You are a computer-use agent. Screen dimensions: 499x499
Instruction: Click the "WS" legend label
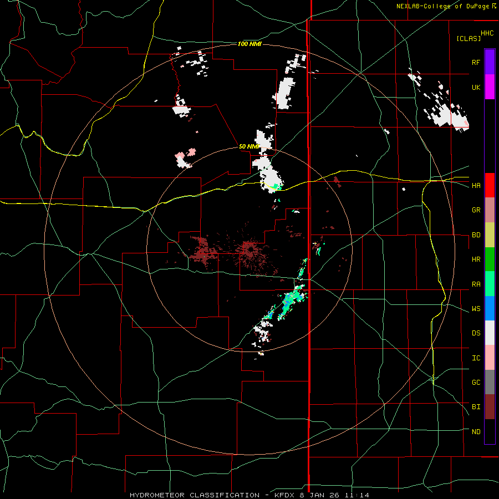(476, 309)
